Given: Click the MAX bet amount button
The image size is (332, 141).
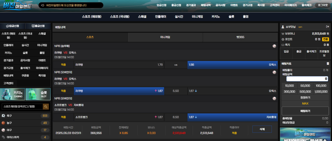Looking at the screenshot, I should (305, 104).
